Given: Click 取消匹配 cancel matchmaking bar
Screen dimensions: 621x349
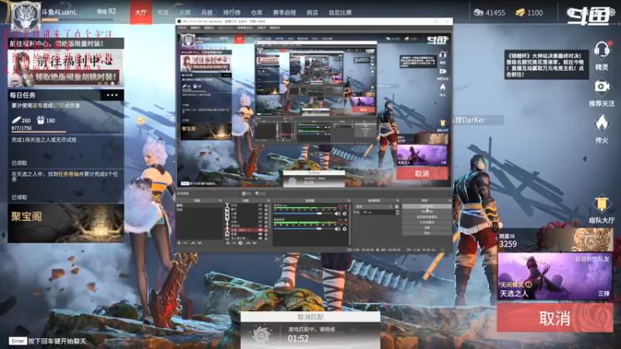Looking at the screenshot, I should (310, 317).
